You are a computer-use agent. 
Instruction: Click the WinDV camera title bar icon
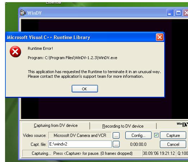pyautogui.click(x=23, y=13)
